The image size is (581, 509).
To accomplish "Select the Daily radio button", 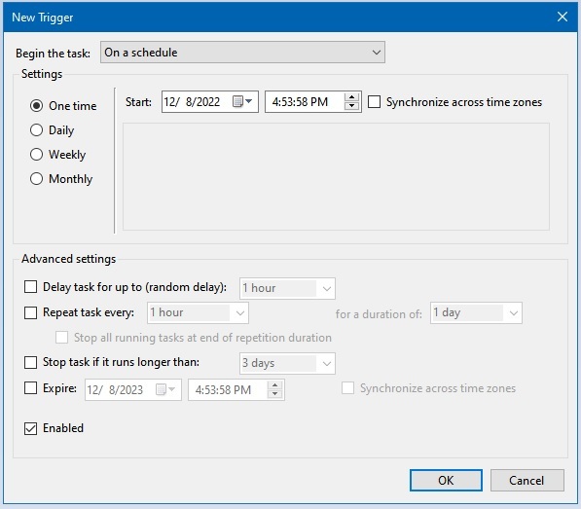I will click(36, 130).
